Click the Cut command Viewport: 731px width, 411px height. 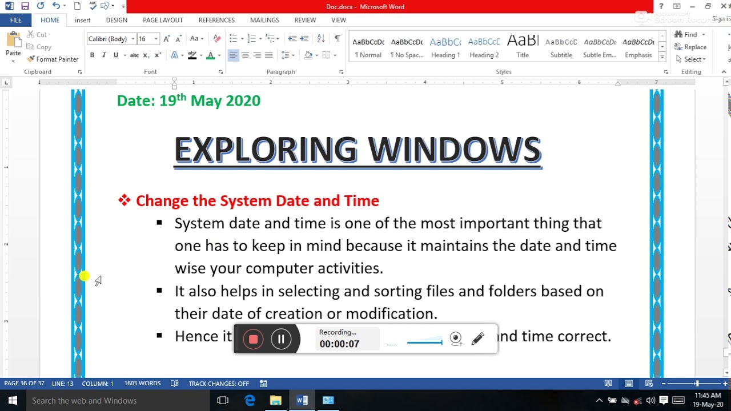pos(37,35)
